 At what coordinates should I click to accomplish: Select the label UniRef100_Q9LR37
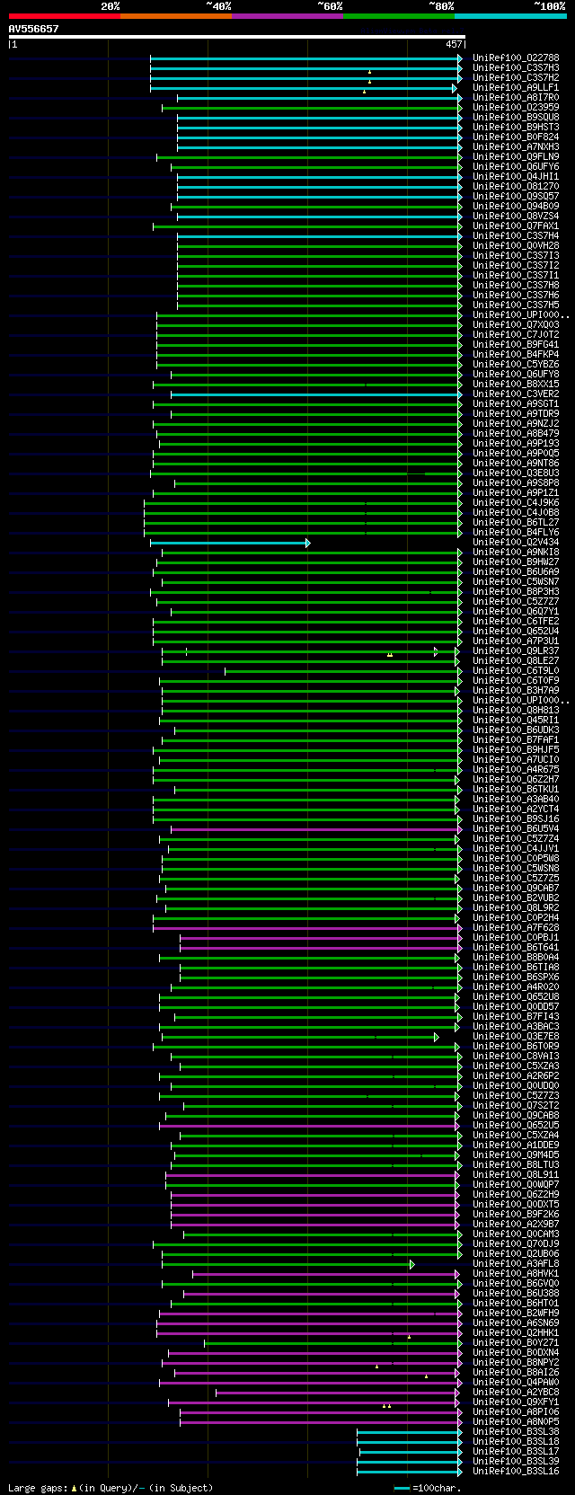pos(516,651)
